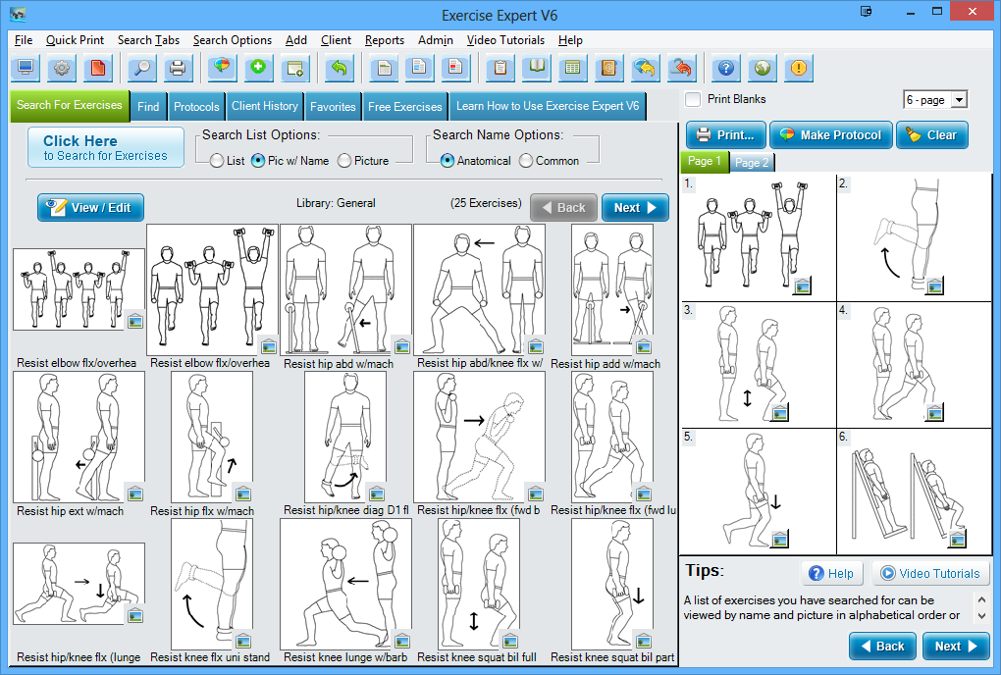
Task: Select the Find tab
Action: [148, 107]
